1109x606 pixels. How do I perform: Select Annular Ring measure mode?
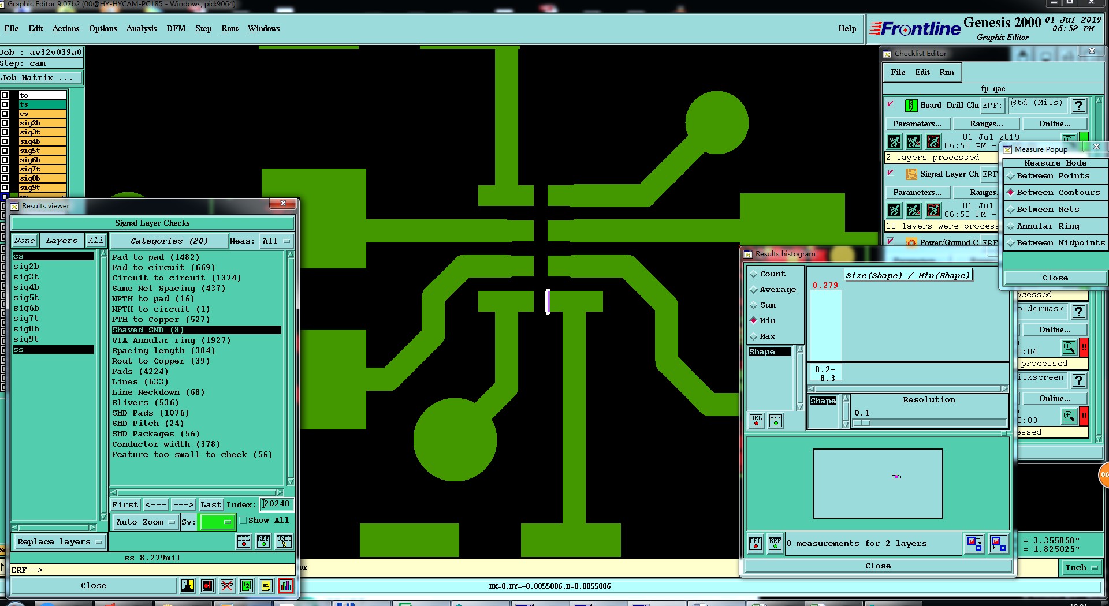pos(1055,226)
